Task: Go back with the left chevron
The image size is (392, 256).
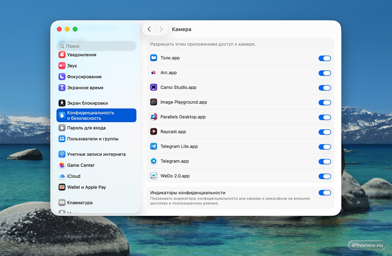Action: coord(149,29)
